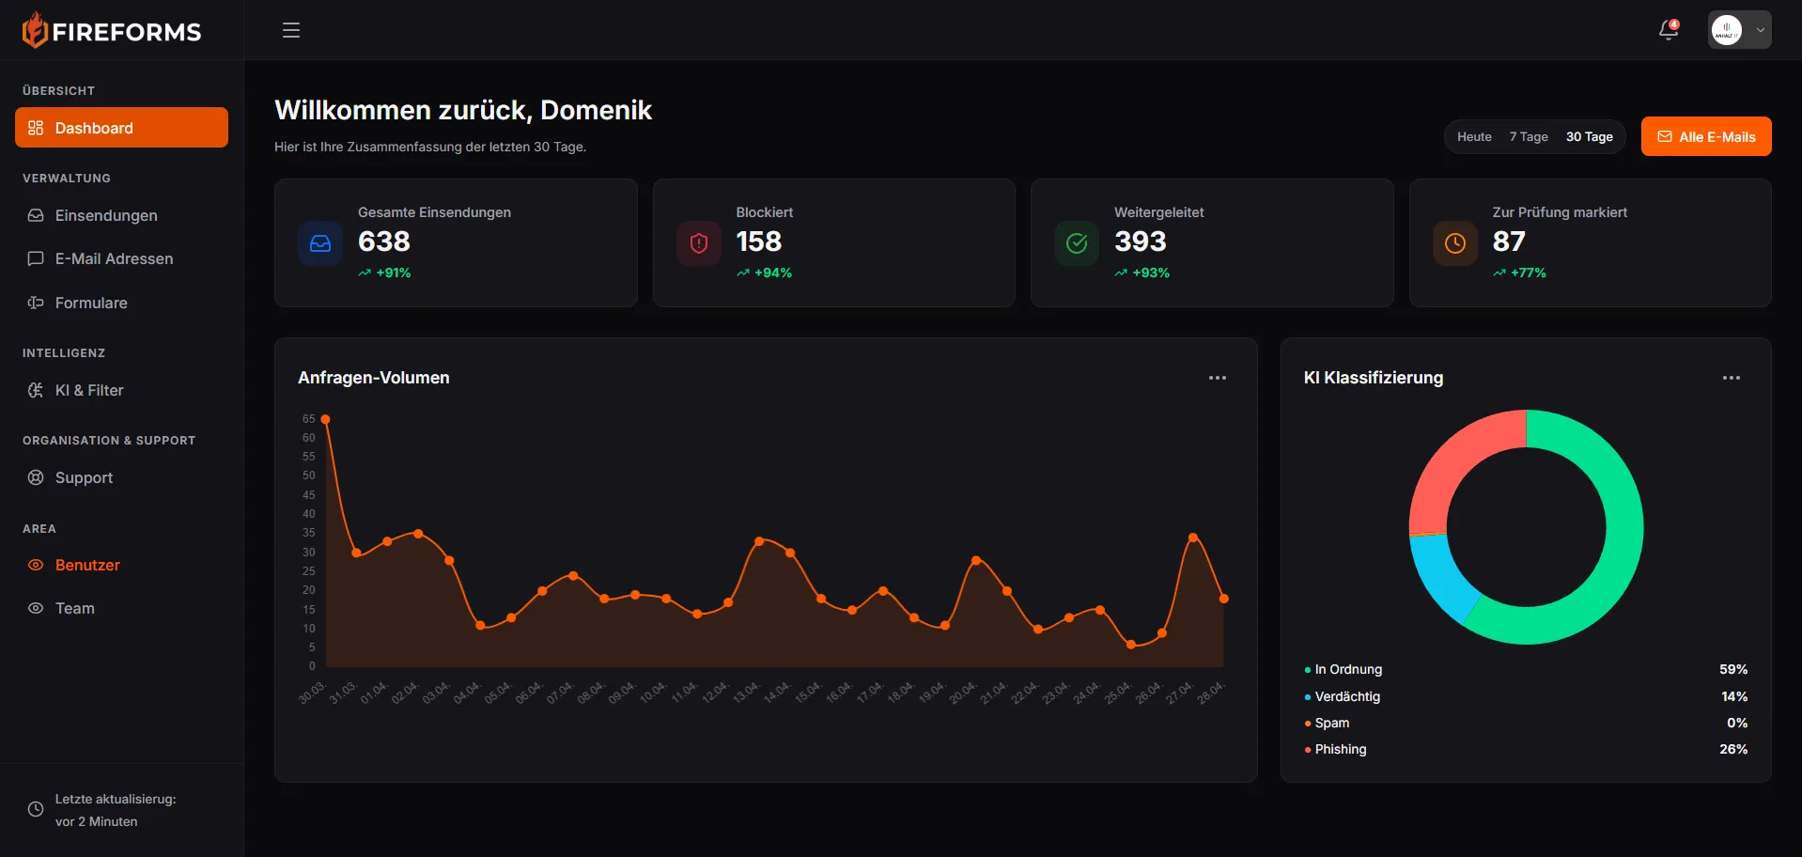Screen dimensions: 1802x857
Task: Click the 28.04 last data point on chart
Action: pos(1224,599)
